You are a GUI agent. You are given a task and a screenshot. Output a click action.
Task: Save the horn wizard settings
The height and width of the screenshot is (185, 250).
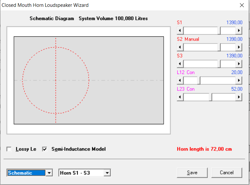(x=192, y=173)
